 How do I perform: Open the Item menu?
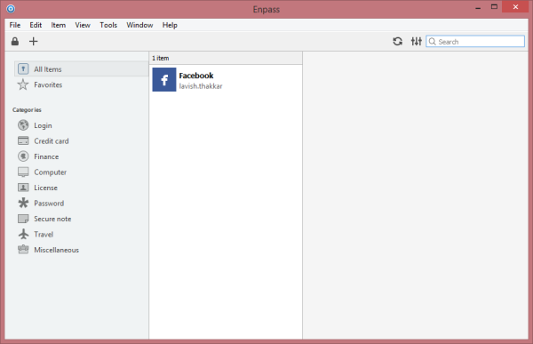point(59,25)
